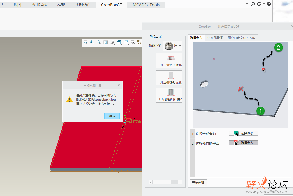The width and height of the screenshot is (293, 196).
Task: Open the view manager icon
Action: 126,42
